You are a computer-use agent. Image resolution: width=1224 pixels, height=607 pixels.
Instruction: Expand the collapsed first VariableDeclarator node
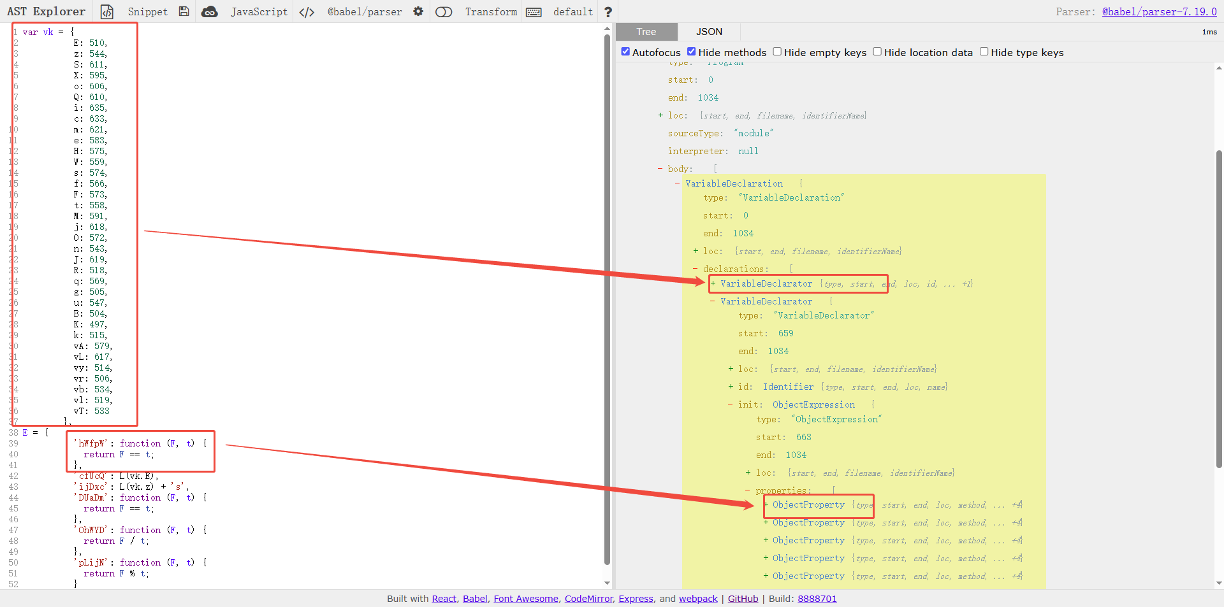(713, 283)
